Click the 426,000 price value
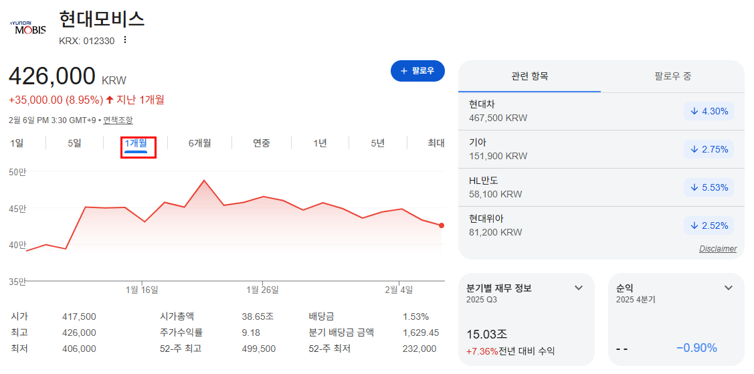Screen dimensions: 754x374 tap(52, 76)
